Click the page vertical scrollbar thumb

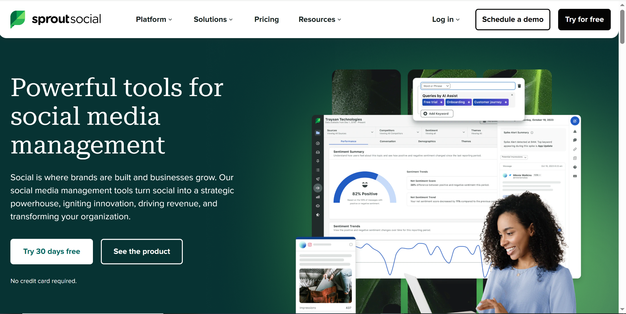click(x=622, y=27)
